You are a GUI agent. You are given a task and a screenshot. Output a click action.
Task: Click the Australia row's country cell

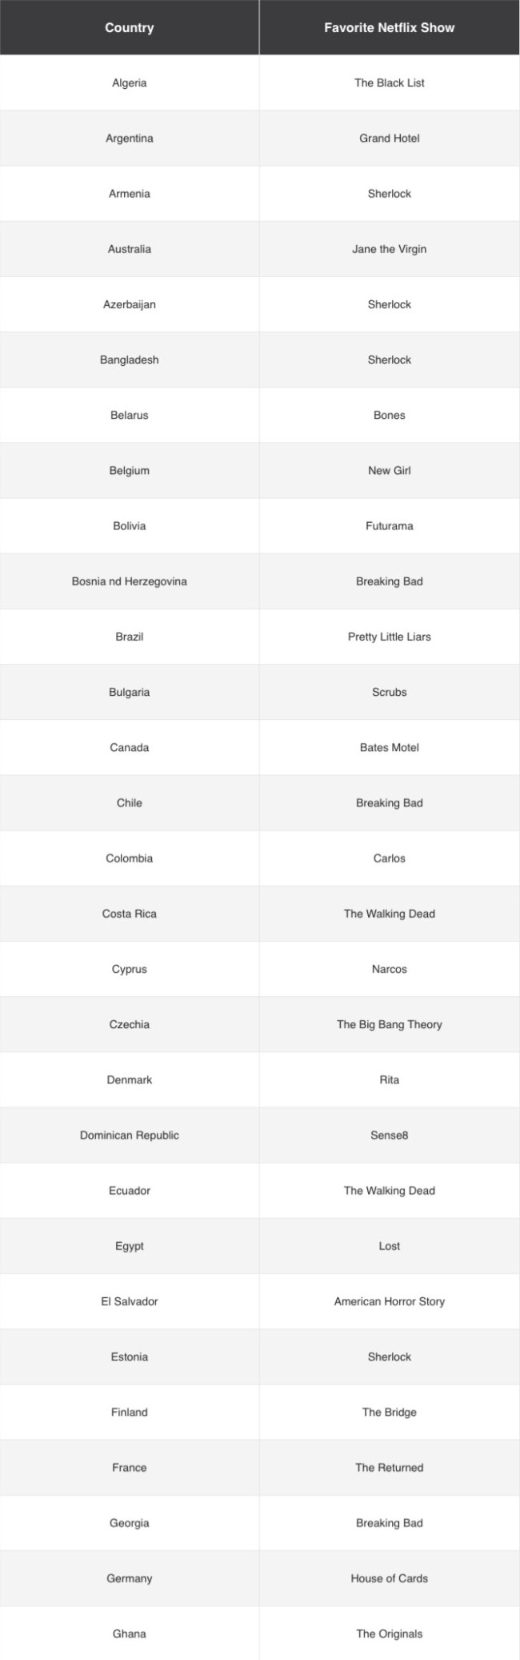130,249
